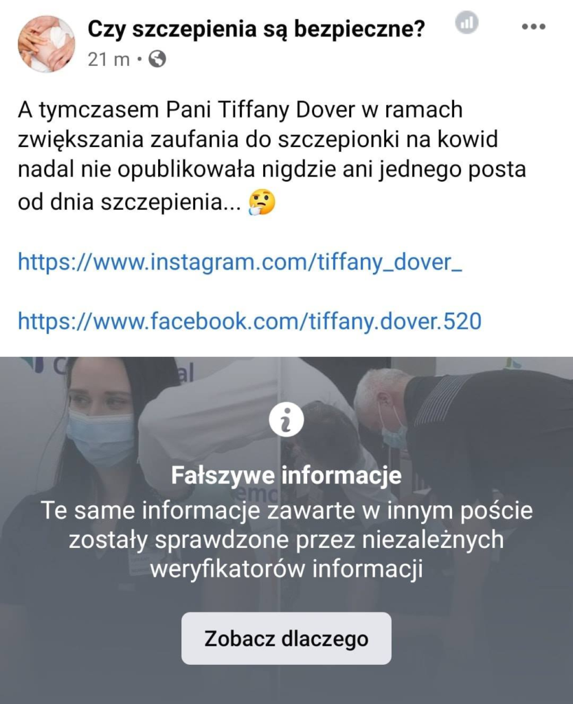
Task: Click the white info circle icon
Action: [286, 420]
